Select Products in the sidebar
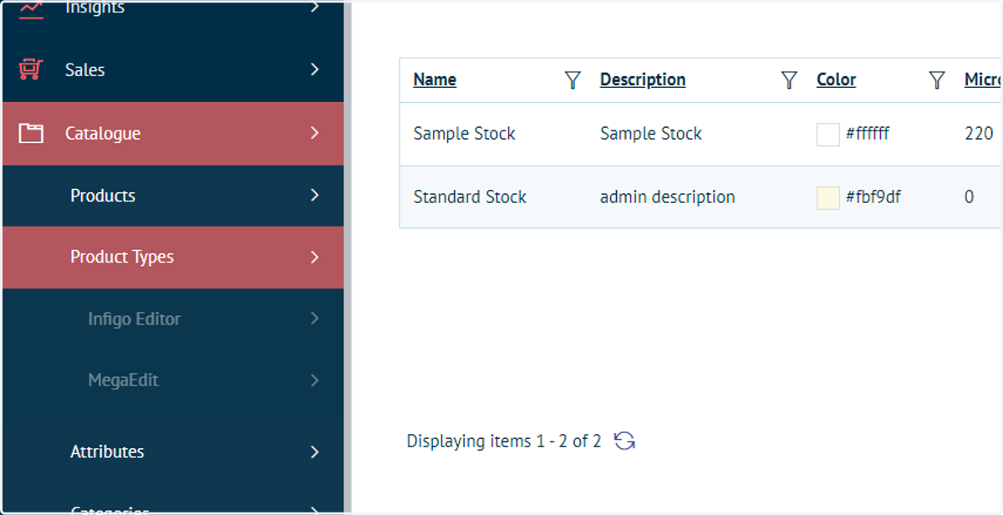Viewport: 1003px width, 515px height. tap(173, 196)
